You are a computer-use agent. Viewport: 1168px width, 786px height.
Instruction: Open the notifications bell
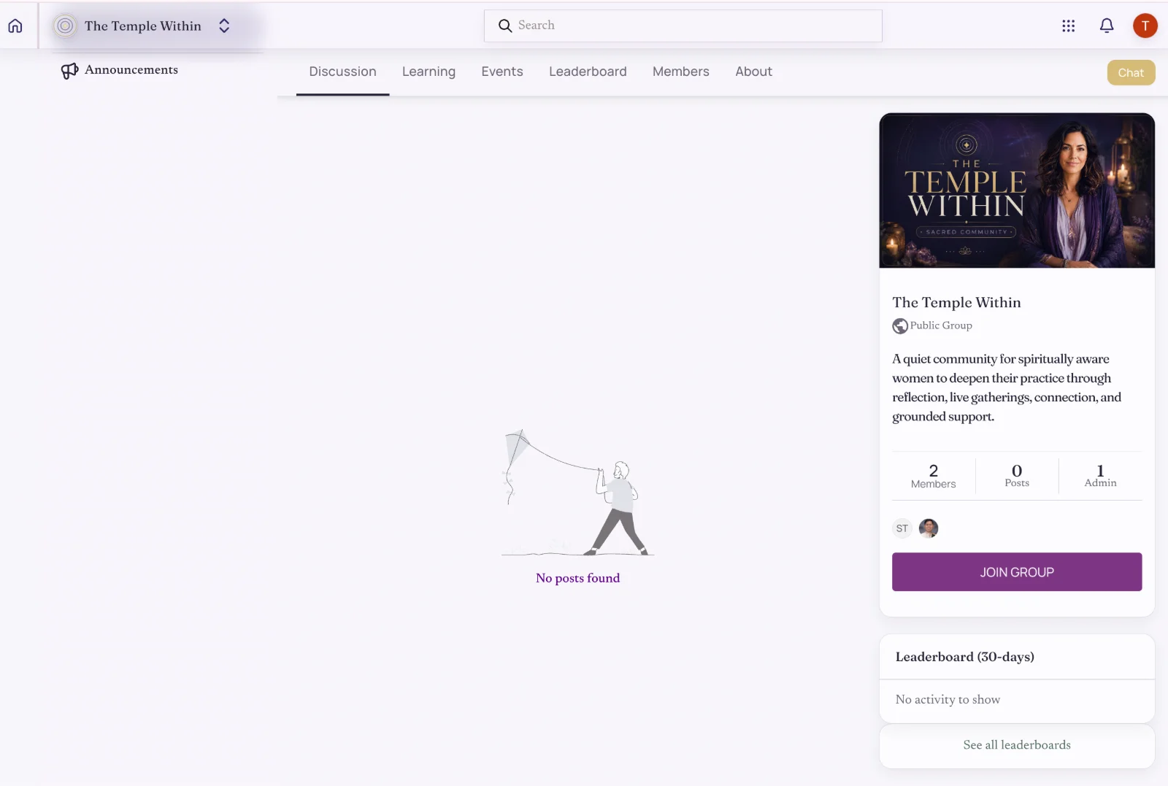1107,26
